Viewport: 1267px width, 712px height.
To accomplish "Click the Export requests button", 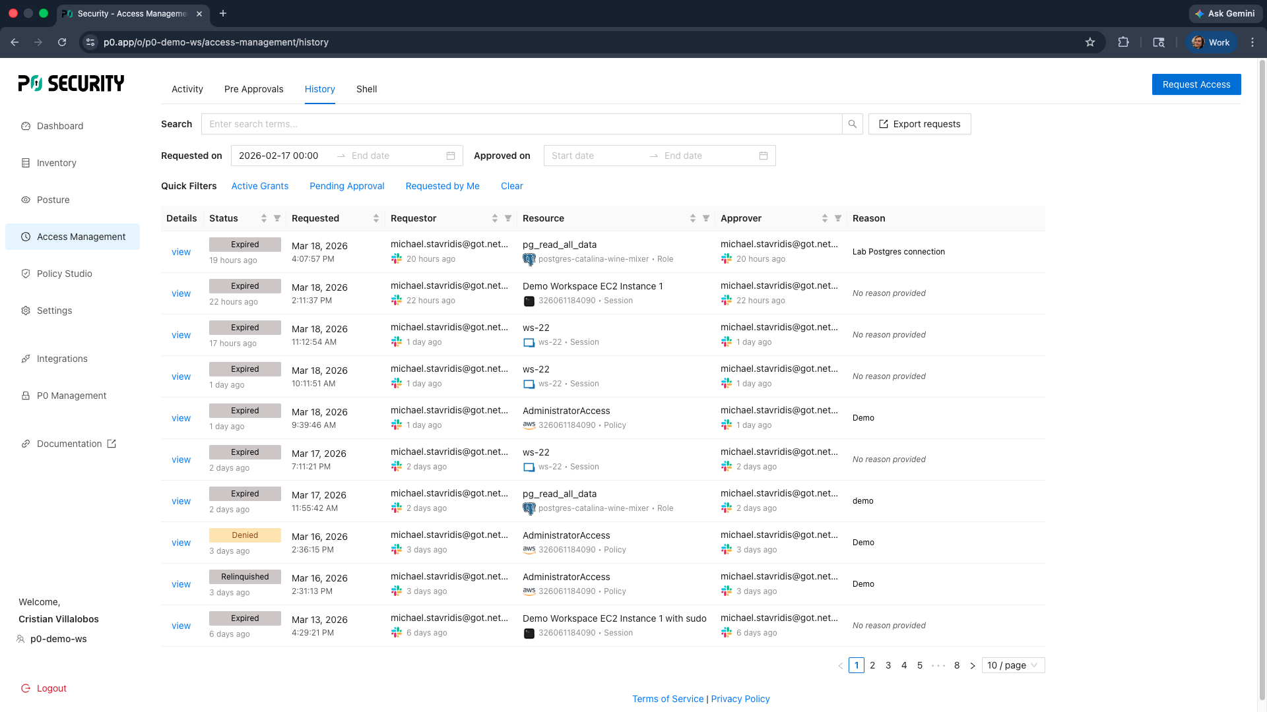I will [x=919, y=124].
